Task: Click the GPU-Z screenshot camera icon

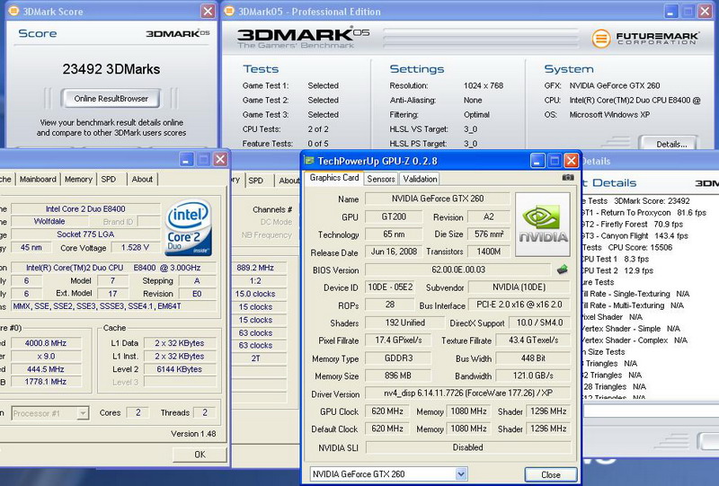Action: (x=568, y=178)
